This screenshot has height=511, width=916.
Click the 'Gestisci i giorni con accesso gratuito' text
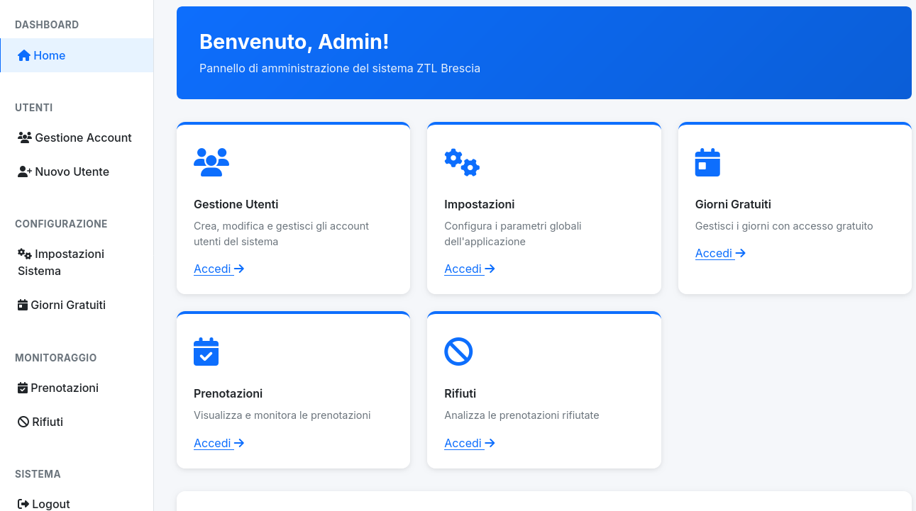click(784, 226)
